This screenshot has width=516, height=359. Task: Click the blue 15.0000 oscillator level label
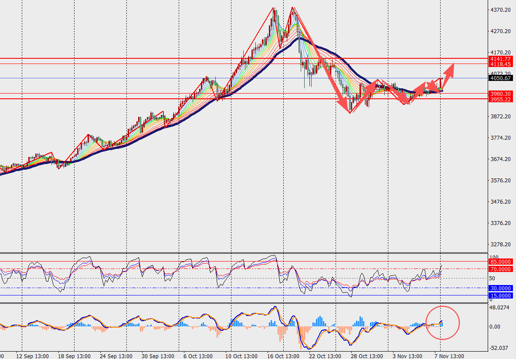500,296
